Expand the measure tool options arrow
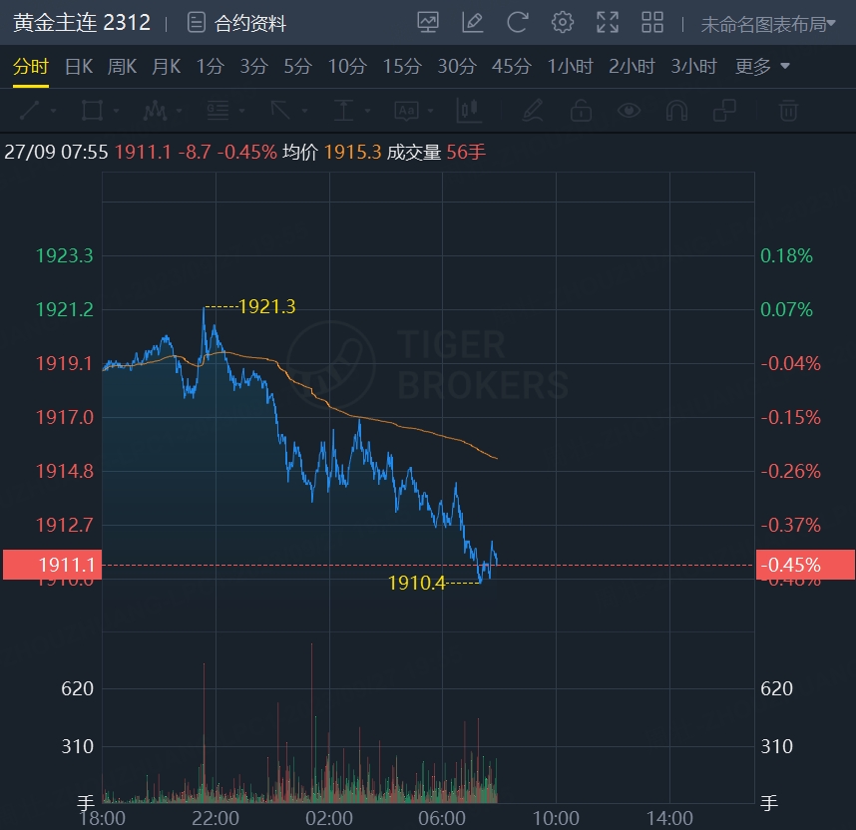 pos(367,111)
